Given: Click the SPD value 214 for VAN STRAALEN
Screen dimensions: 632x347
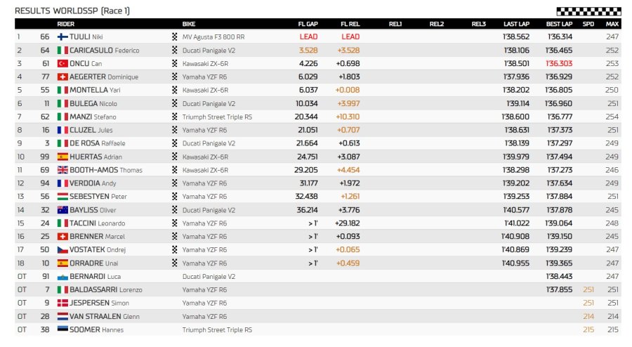Looking at the screenshot, I should click(588, 316).
